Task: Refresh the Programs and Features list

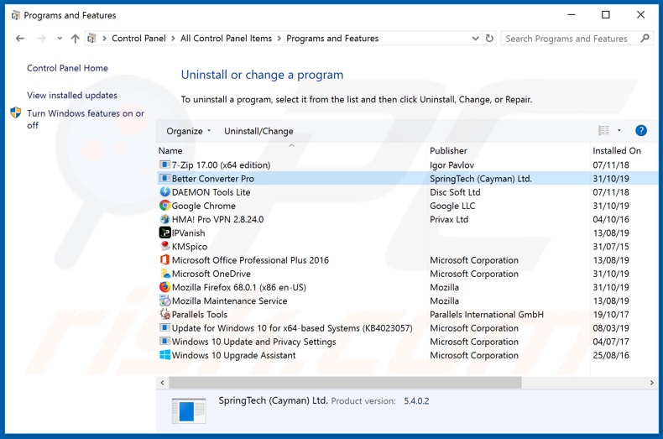Action: (489, 38)
